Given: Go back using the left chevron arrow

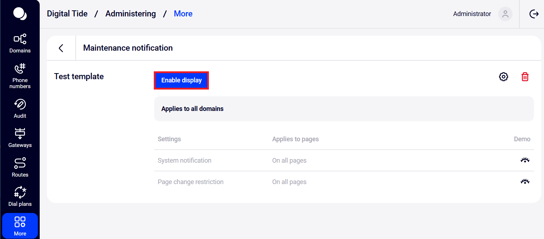Looking at the screenshot, I should pyautogui.click(x=61, y=48).
